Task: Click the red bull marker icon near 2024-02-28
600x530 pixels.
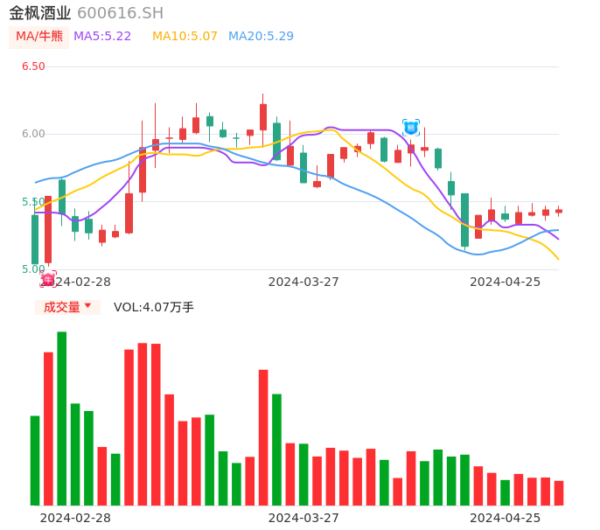Action: pyautogui.click(x=48, y=279)
